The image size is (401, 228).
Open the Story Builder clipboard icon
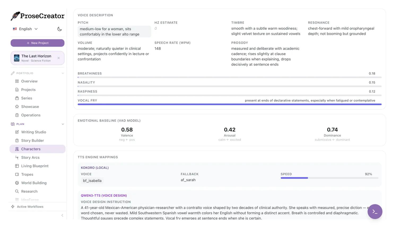17,140
